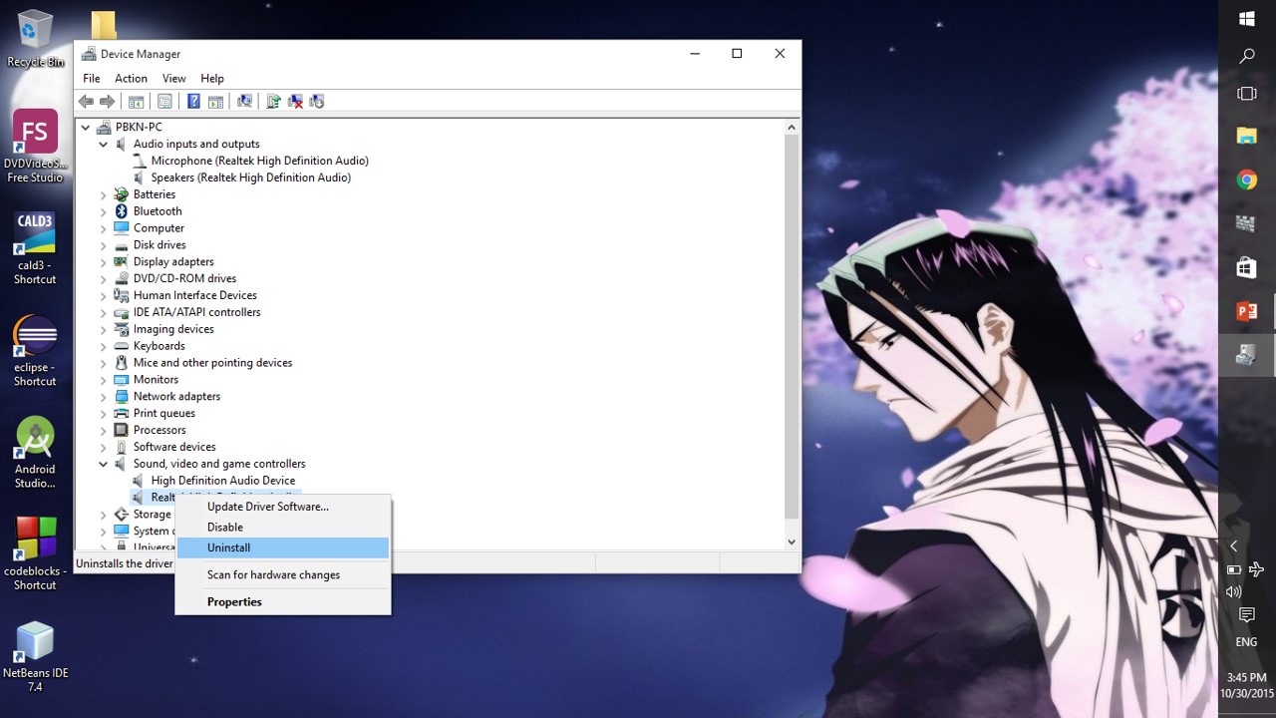
Task: Select Update Driver Software in context menu
Action: (267, 507)
